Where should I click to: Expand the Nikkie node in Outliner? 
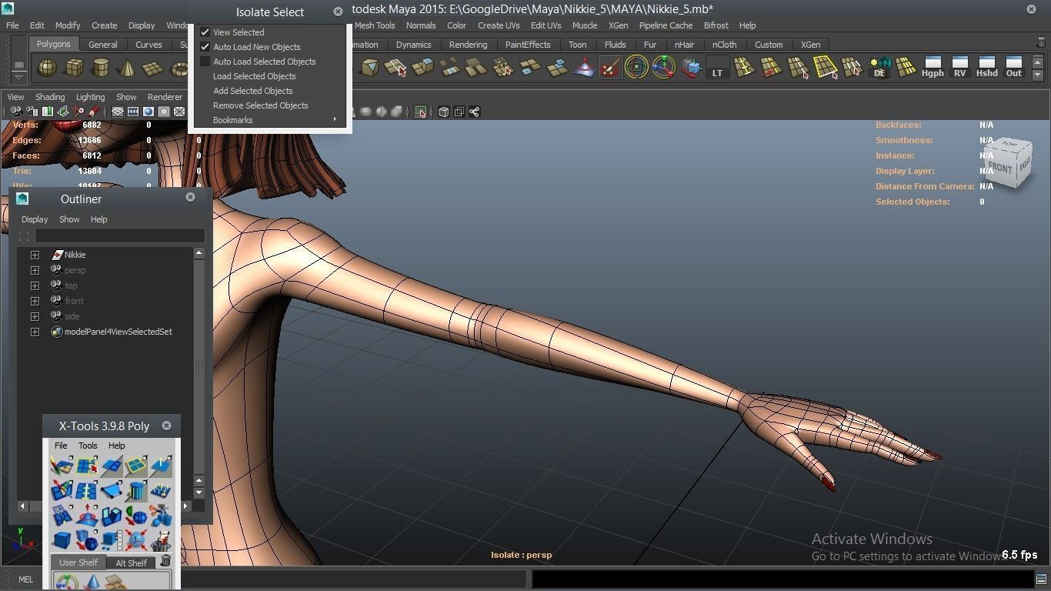coord(35,255)
